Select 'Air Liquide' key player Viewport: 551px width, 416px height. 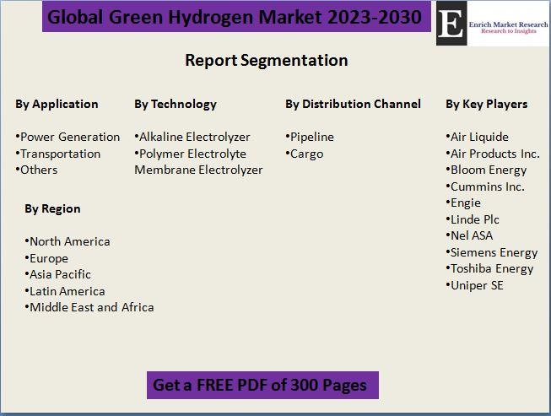pyautogui.click(x=478, y=137)
